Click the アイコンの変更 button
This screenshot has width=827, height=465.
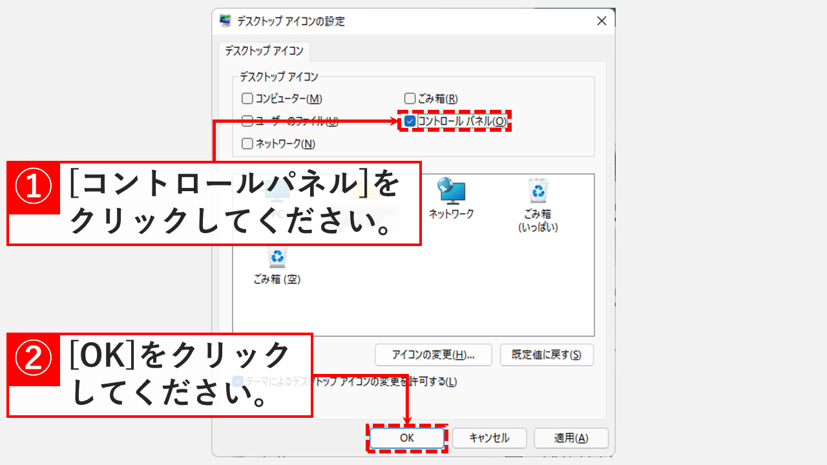[x=434, y=355]
